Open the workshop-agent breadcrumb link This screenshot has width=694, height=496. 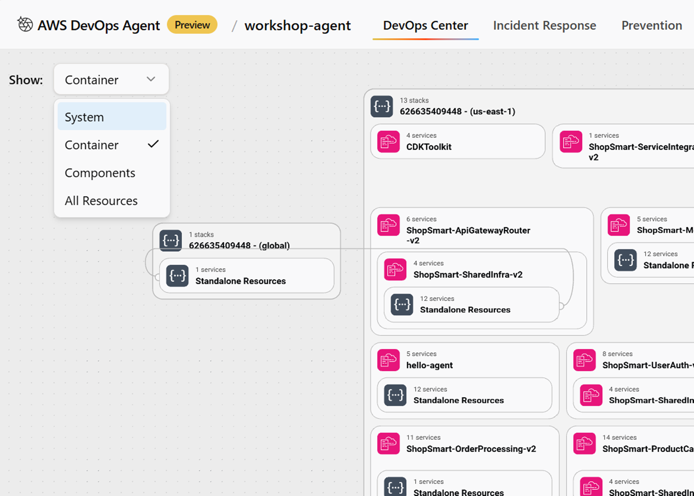tap(297, 25)
